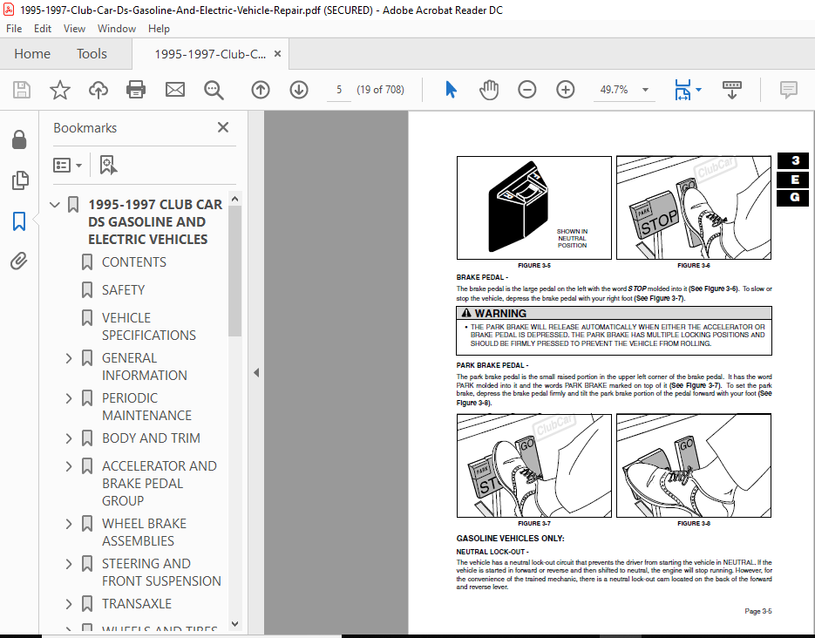Open the scrolling mode keyboard icon

[732, 90]
